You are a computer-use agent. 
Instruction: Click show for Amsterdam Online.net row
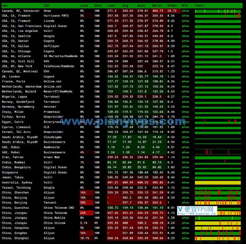point(185,87)
